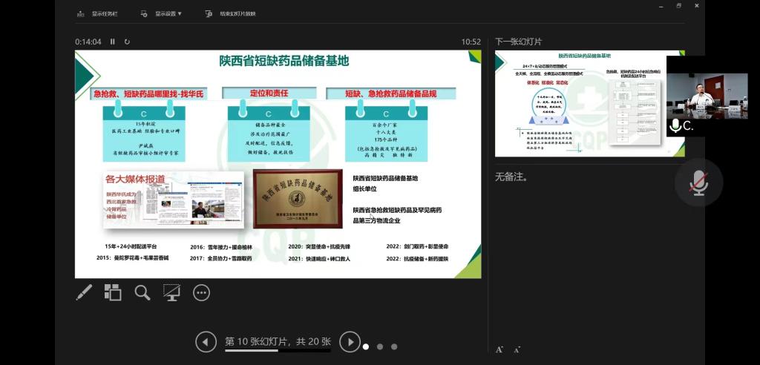Restore down the presenter window

[678, 6]
